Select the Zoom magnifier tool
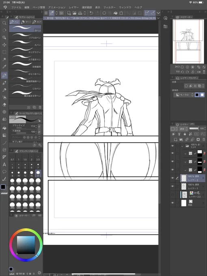 point(4,23)
